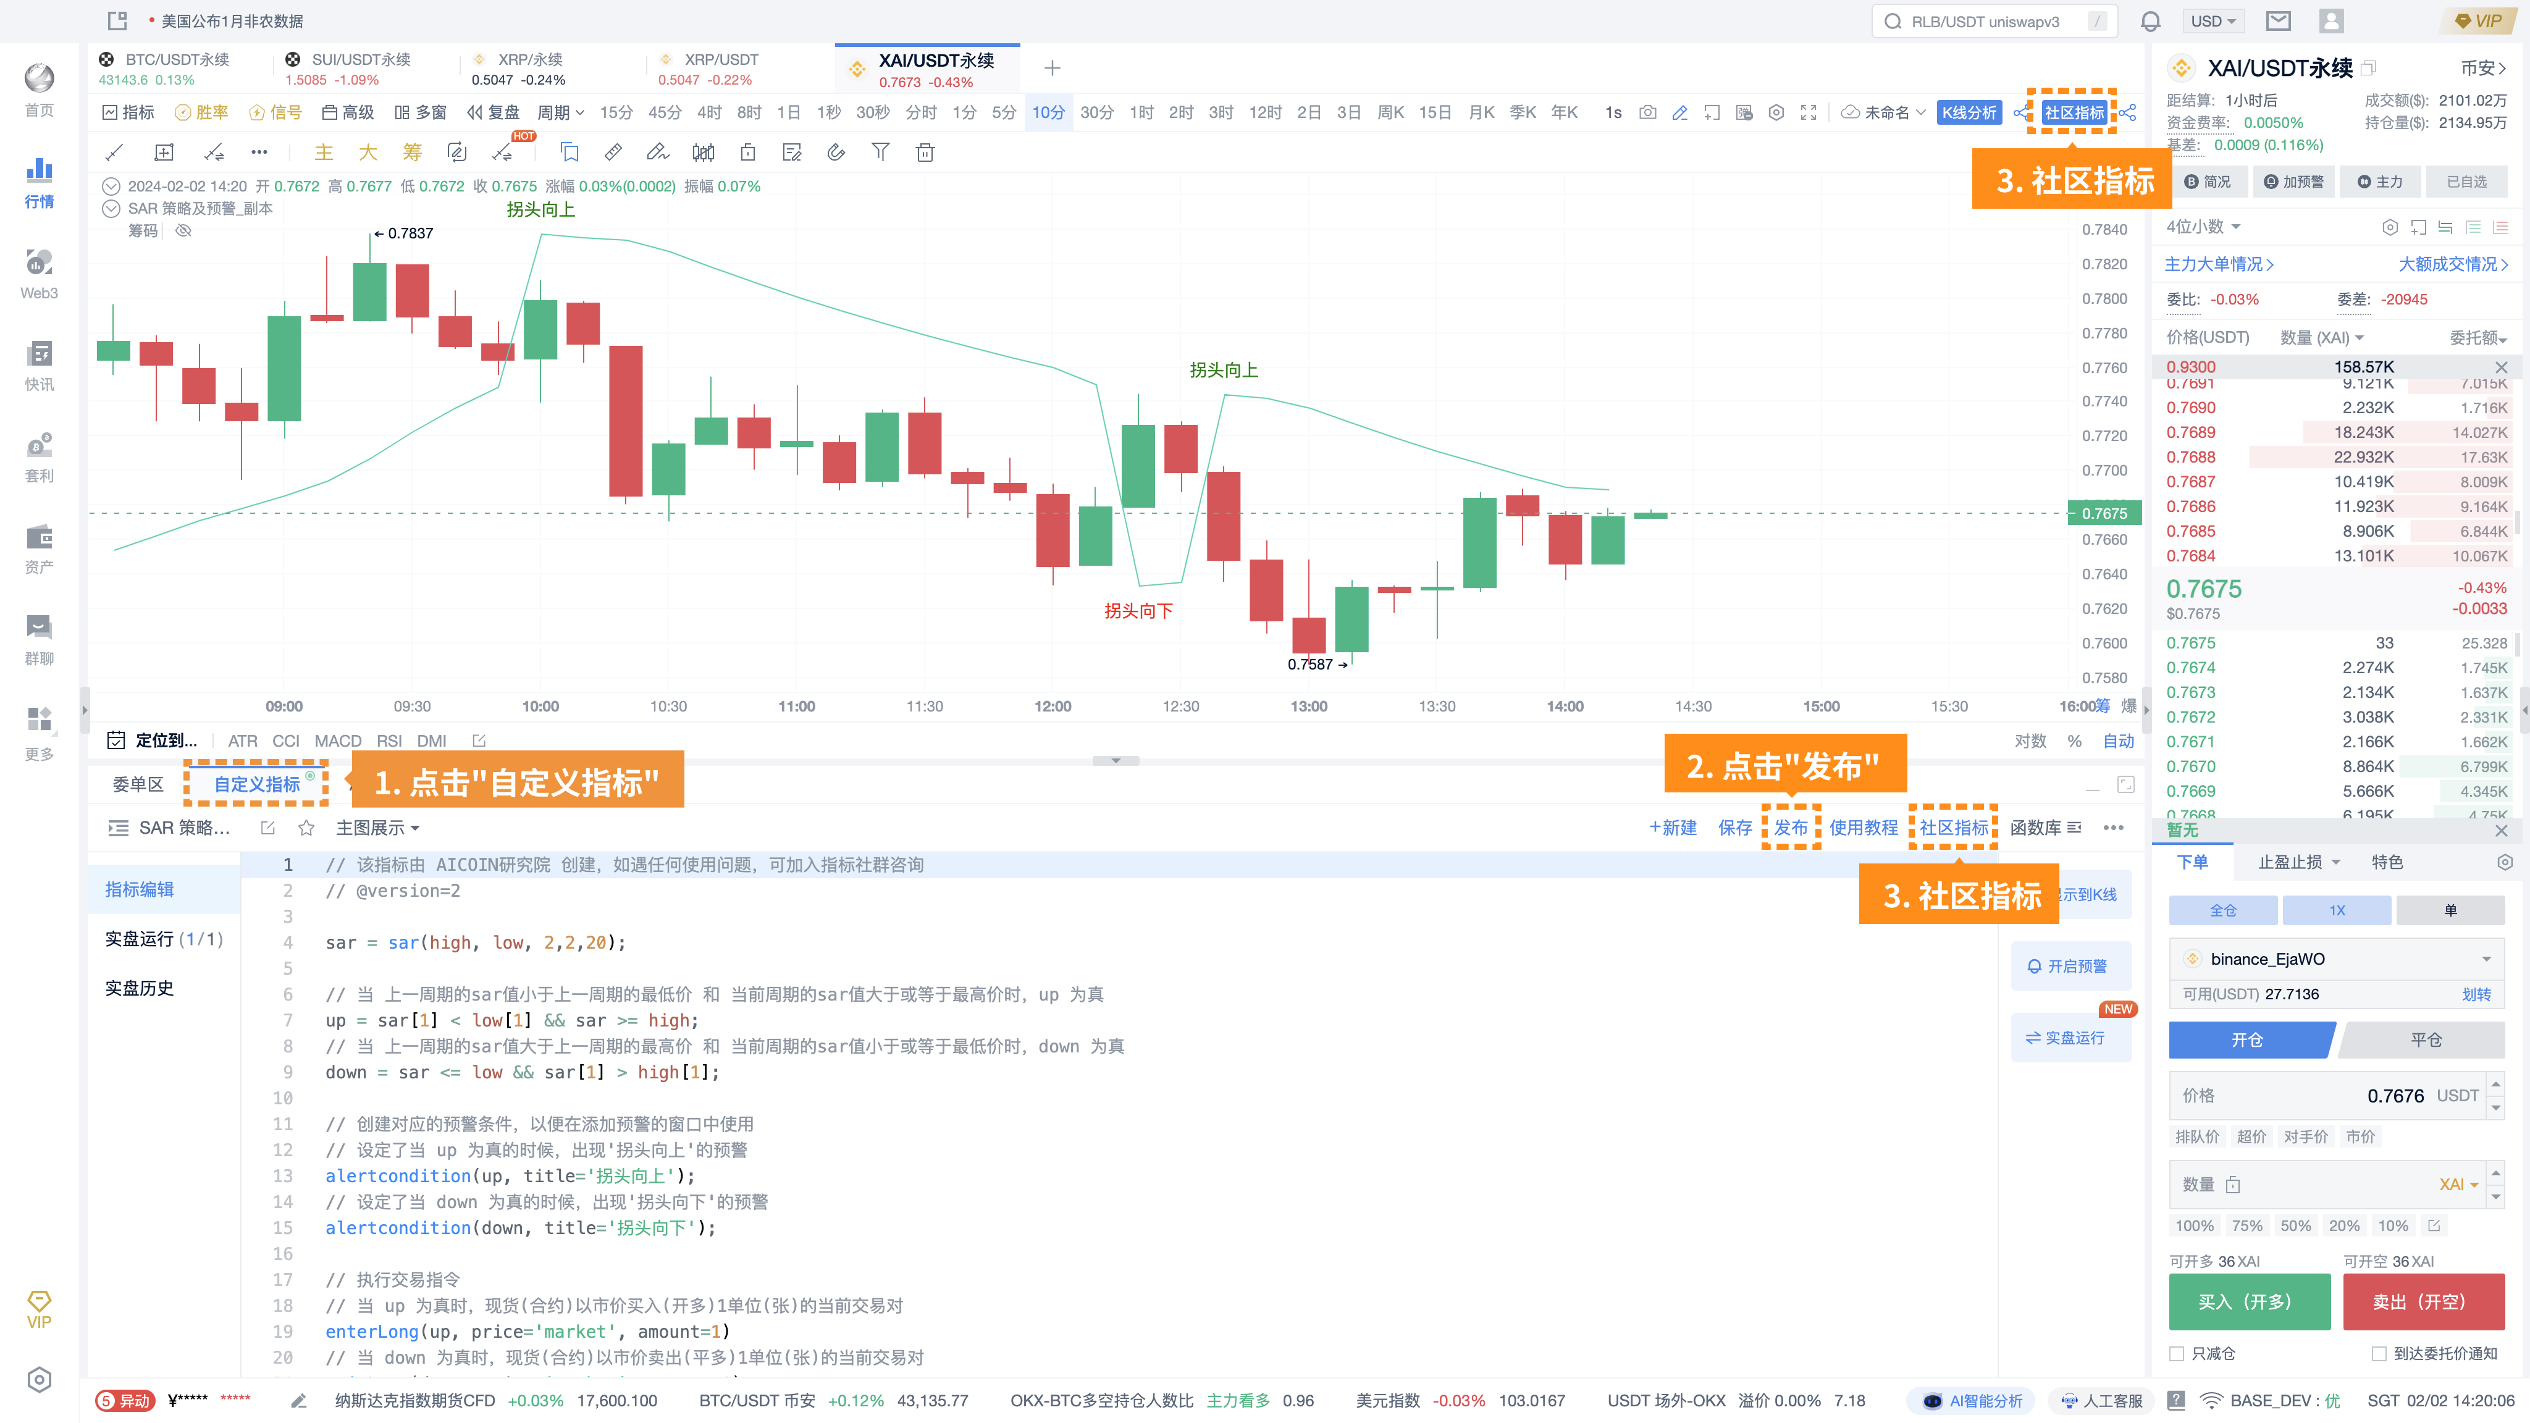Screen dimensions: 2530x1423
Task: Open the 未命名 layout dropdown
Action: click(1884, 113)
